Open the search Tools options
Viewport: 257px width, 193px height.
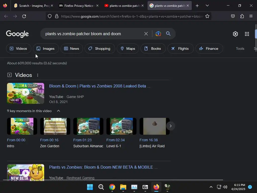[x=240, y=49]
